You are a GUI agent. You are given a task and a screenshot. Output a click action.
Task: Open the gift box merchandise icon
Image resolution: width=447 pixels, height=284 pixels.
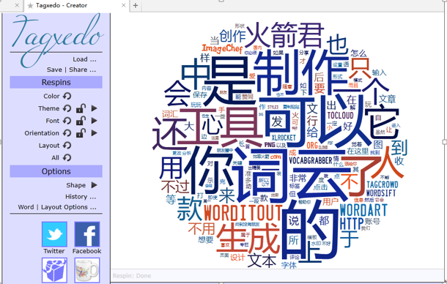[54, 270]
